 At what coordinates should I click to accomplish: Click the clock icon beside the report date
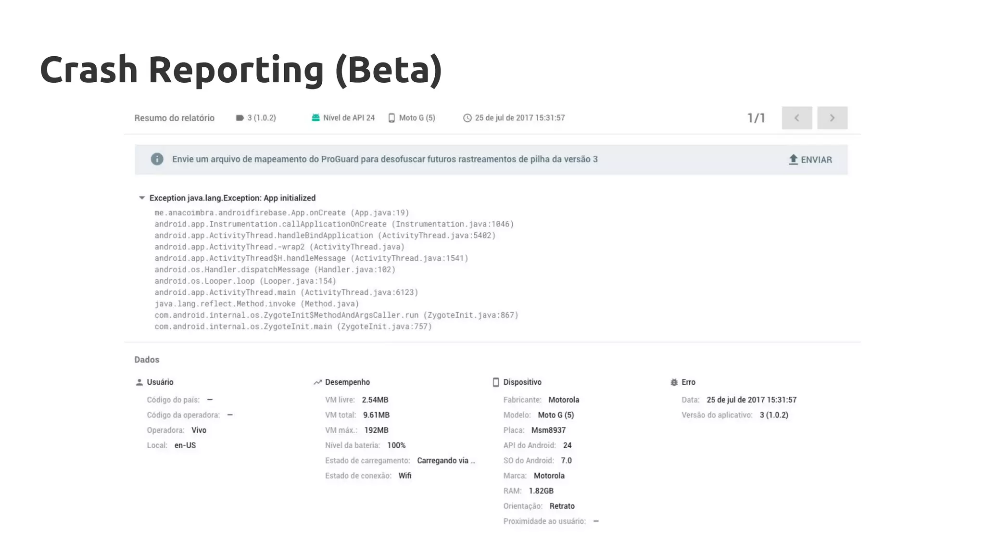[467, 118]
